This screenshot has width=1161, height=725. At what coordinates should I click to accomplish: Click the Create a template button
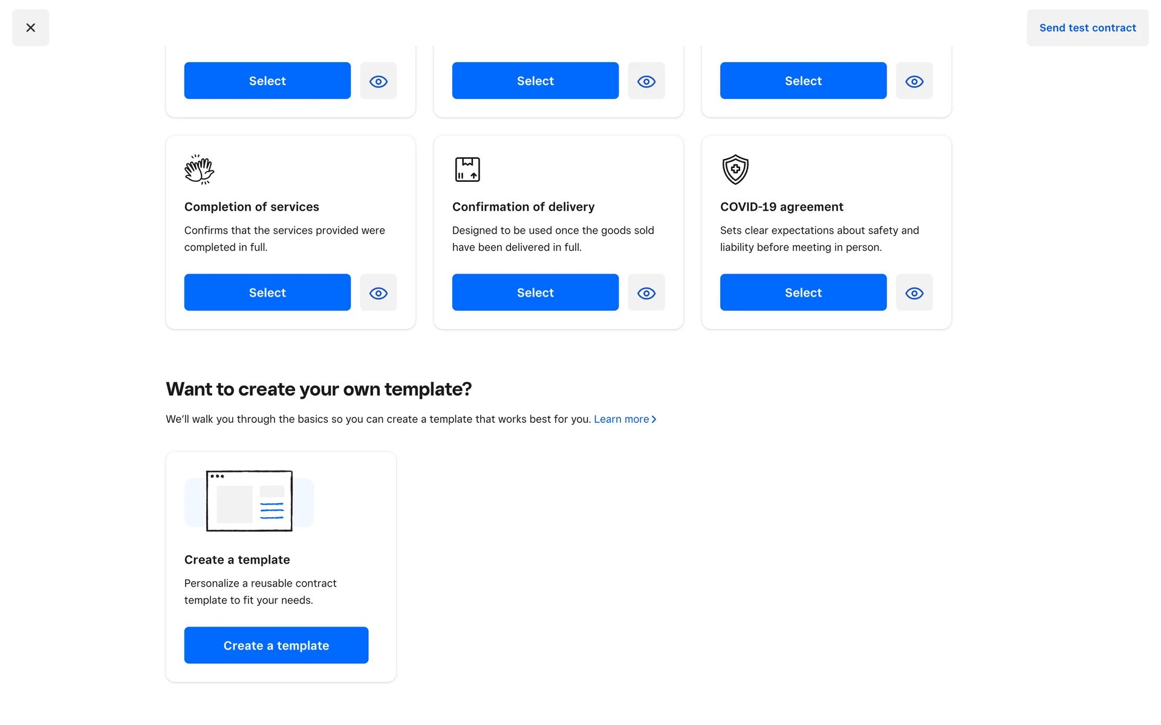[x=276, y=645]
